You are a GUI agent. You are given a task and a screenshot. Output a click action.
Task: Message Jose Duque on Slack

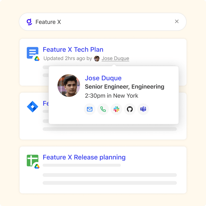coord(116,109)
